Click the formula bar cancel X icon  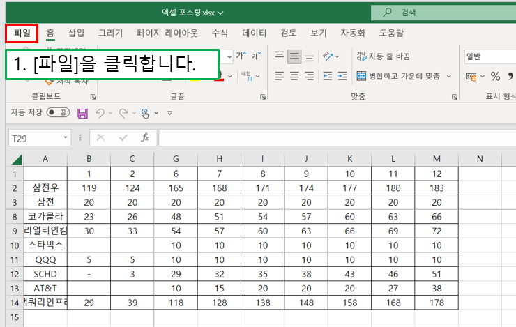pos(100,137)
